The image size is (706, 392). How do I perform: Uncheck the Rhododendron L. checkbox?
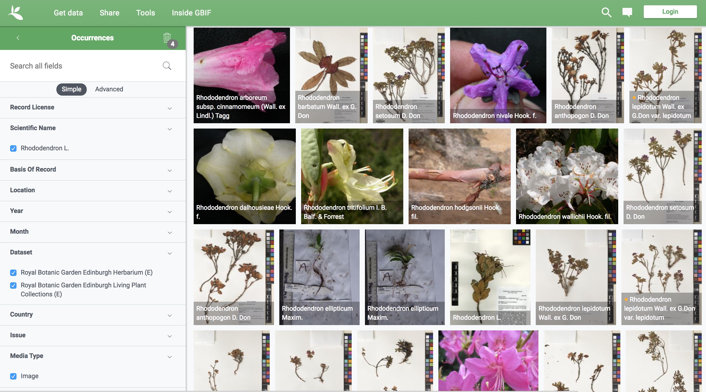point(13,148)
